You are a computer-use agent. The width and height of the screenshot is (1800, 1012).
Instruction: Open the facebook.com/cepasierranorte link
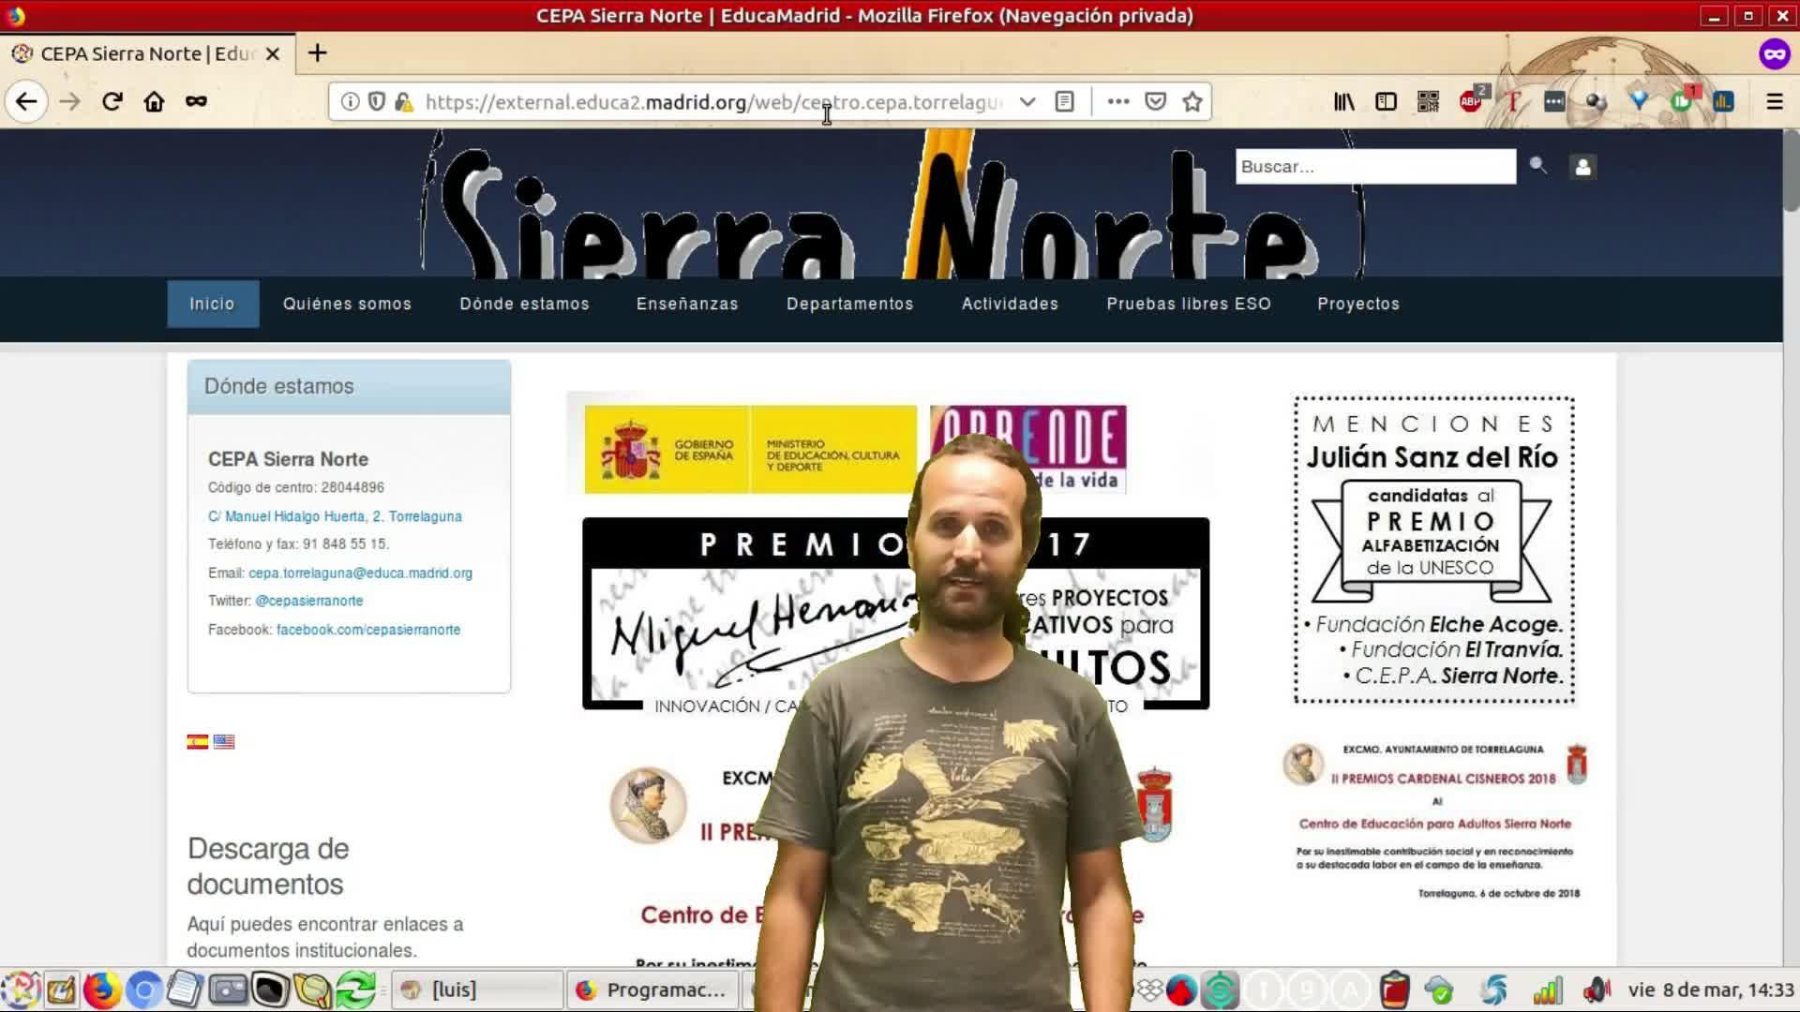coord(368,630)
